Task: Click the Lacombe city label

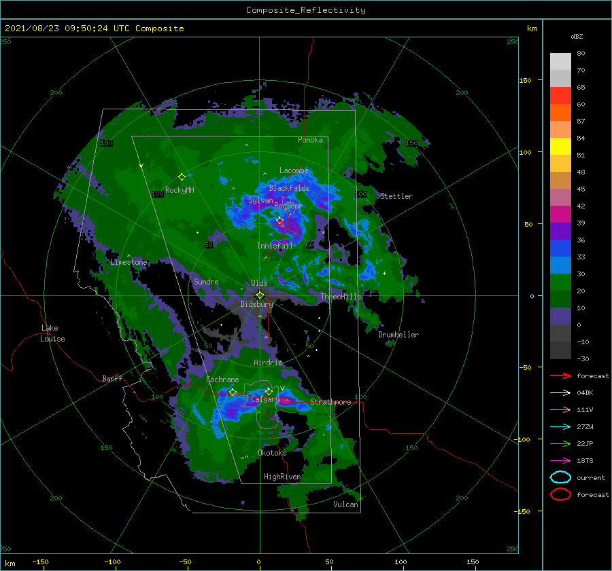Action: [294, 170]
